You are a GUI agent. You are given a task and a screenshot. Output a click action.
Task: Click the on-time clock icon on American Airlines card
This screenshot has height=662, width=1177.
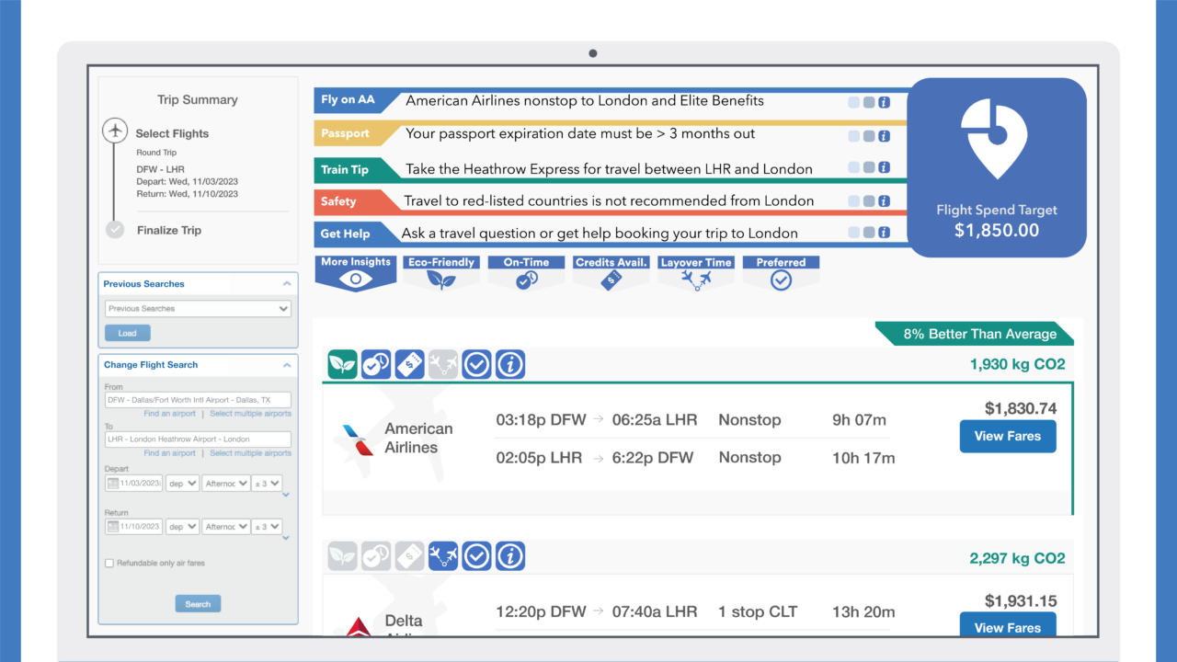pos(376,364)
